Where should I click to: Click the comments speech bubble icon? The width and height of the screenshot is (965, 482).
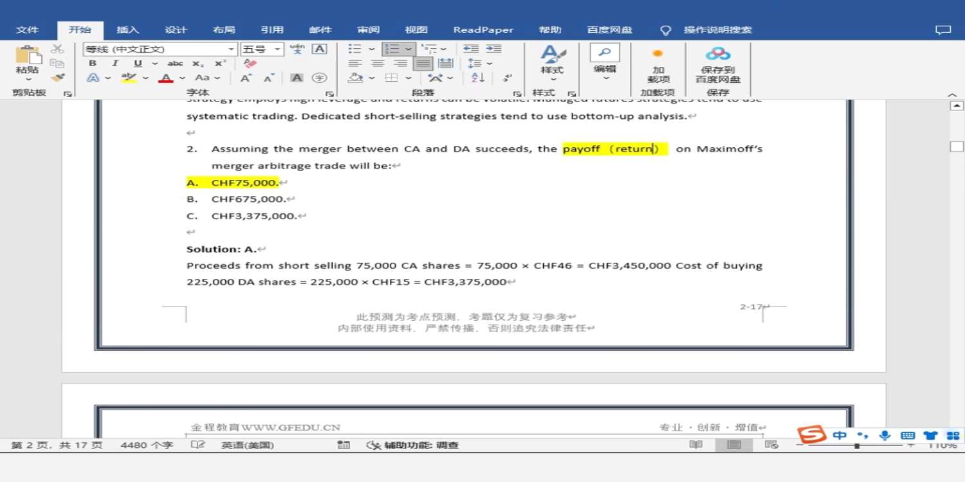tap(943, 30)
